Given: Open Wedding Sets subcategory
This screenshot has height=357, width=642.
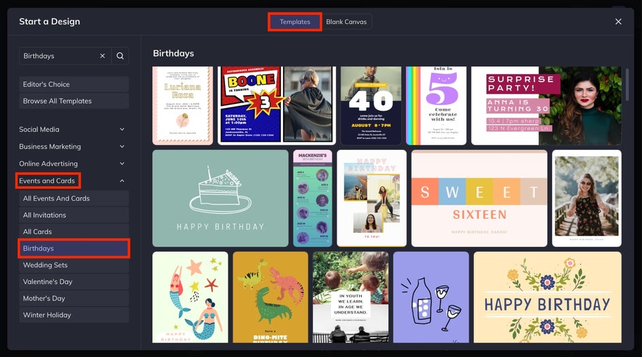Looking at the screenshot, I should click(x=73, y=265).
